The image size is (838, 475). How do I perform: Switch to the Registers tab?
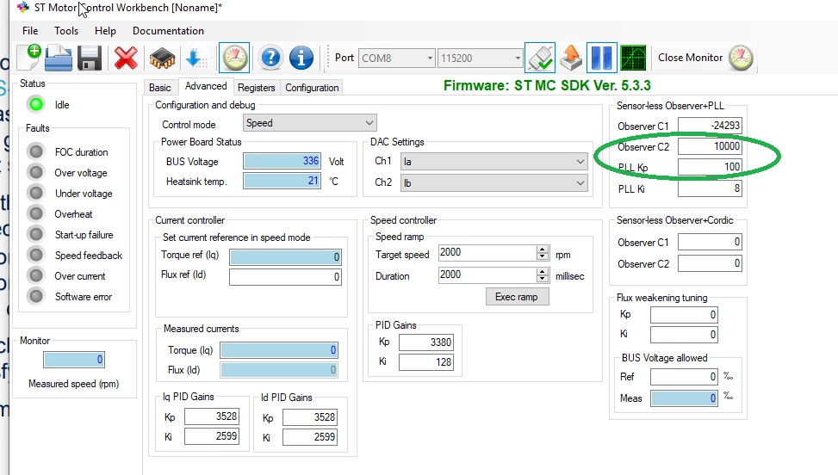pyautogui.click(x=257, y=88)
